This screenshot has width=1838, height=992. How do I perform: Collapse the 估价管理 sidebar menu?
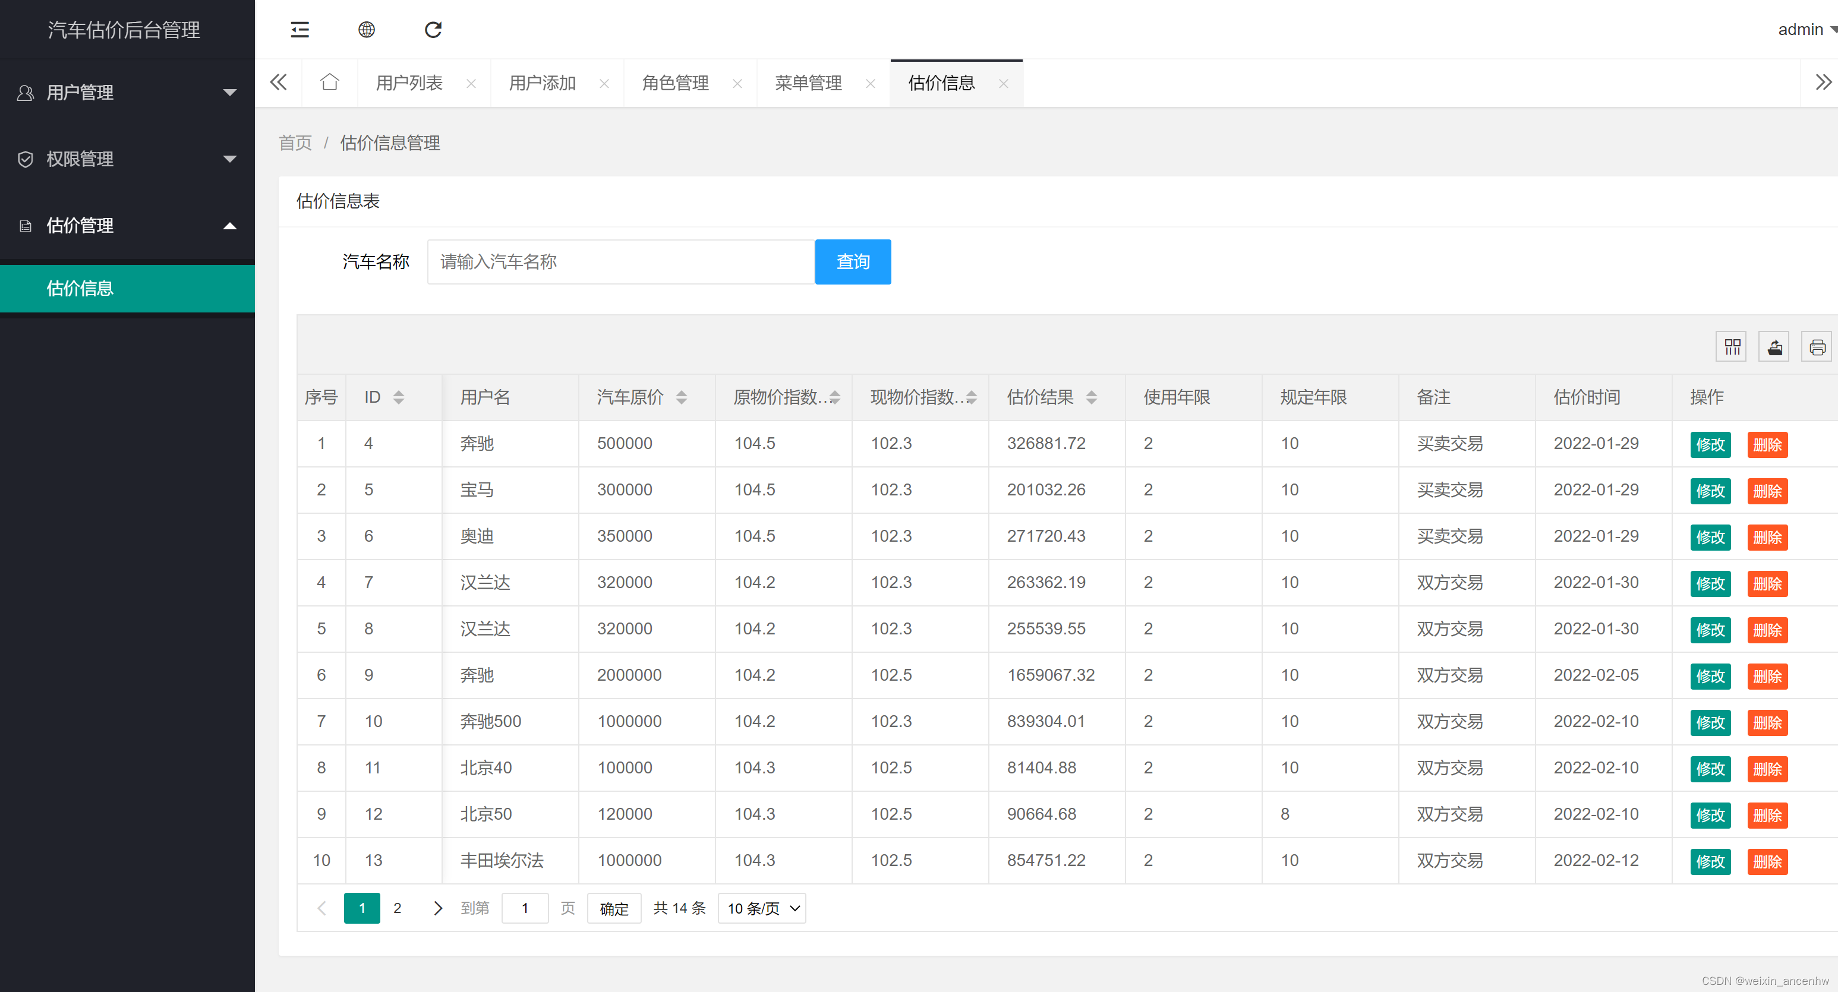pos(127,225)
